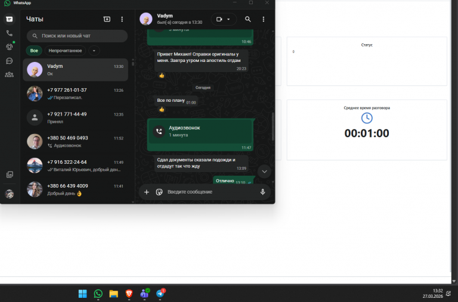
Task: Open Telegram from the taskbar
Action: click(160, 294)
